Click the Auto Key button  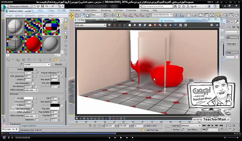click(176, 126)
